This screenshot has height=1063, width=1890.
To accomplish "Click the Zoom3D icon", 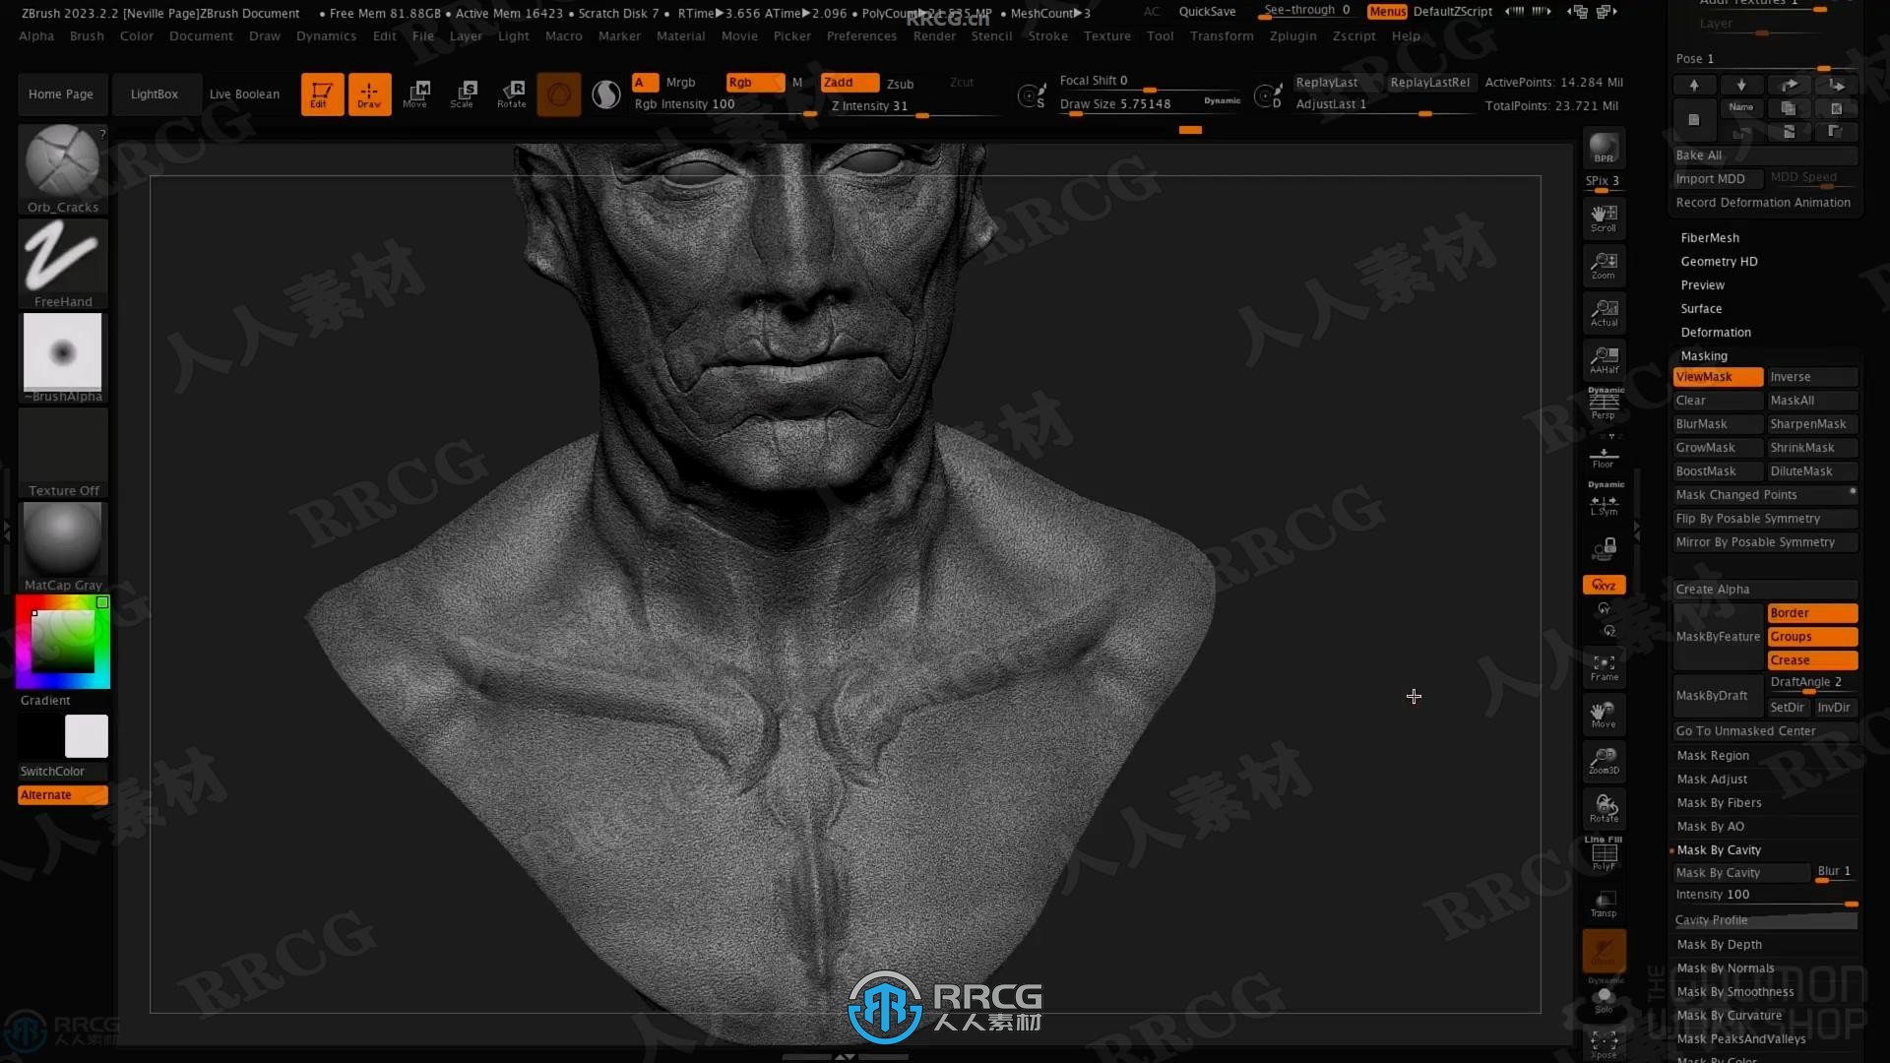I will (1604, 761).
